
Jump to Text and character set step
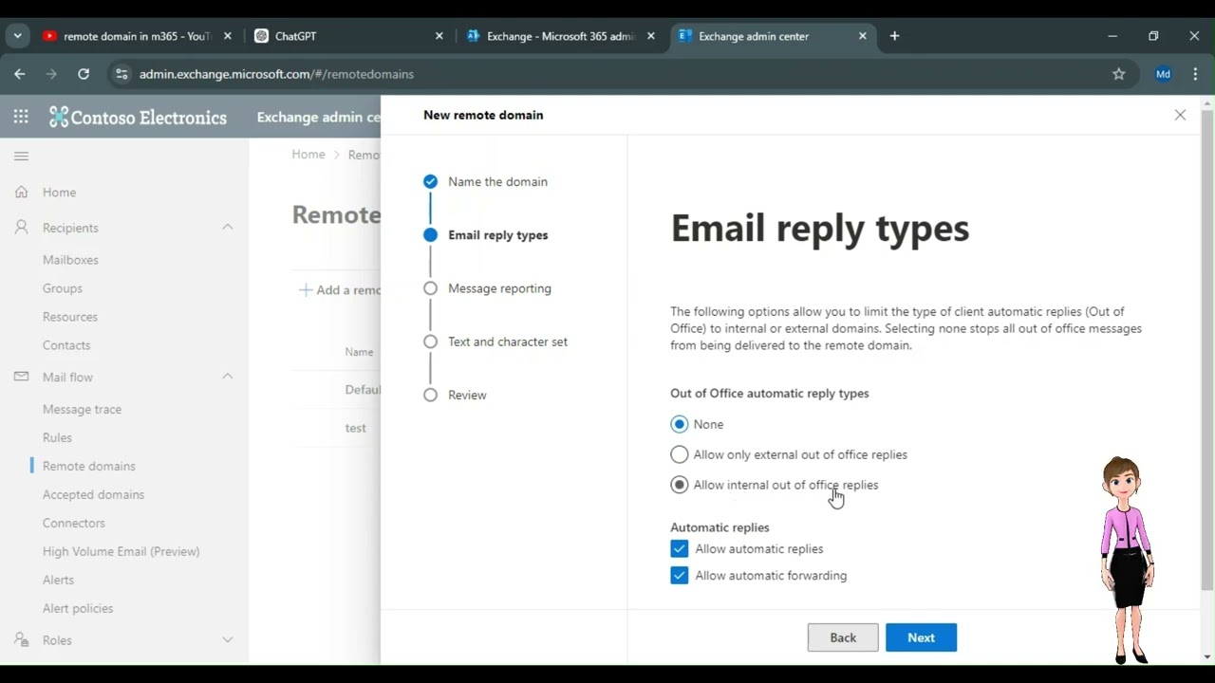pos(508,341)
